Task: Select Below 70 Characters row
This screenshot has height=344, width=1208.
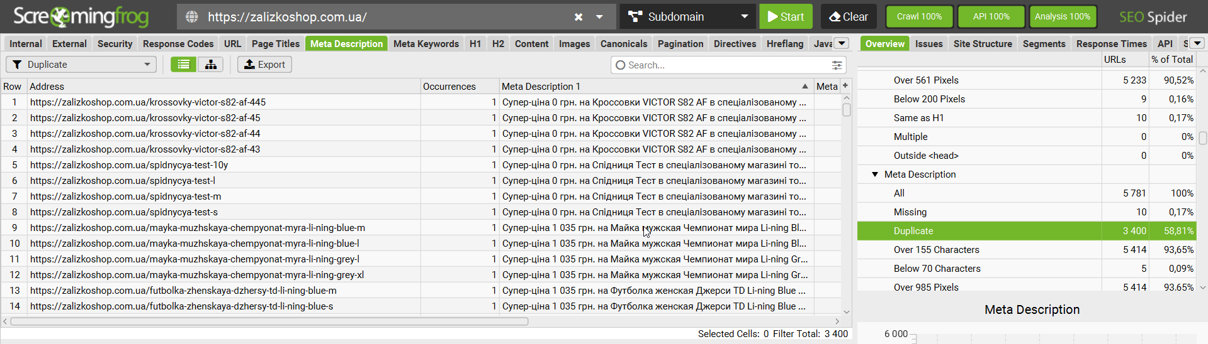Action: 1026,268
